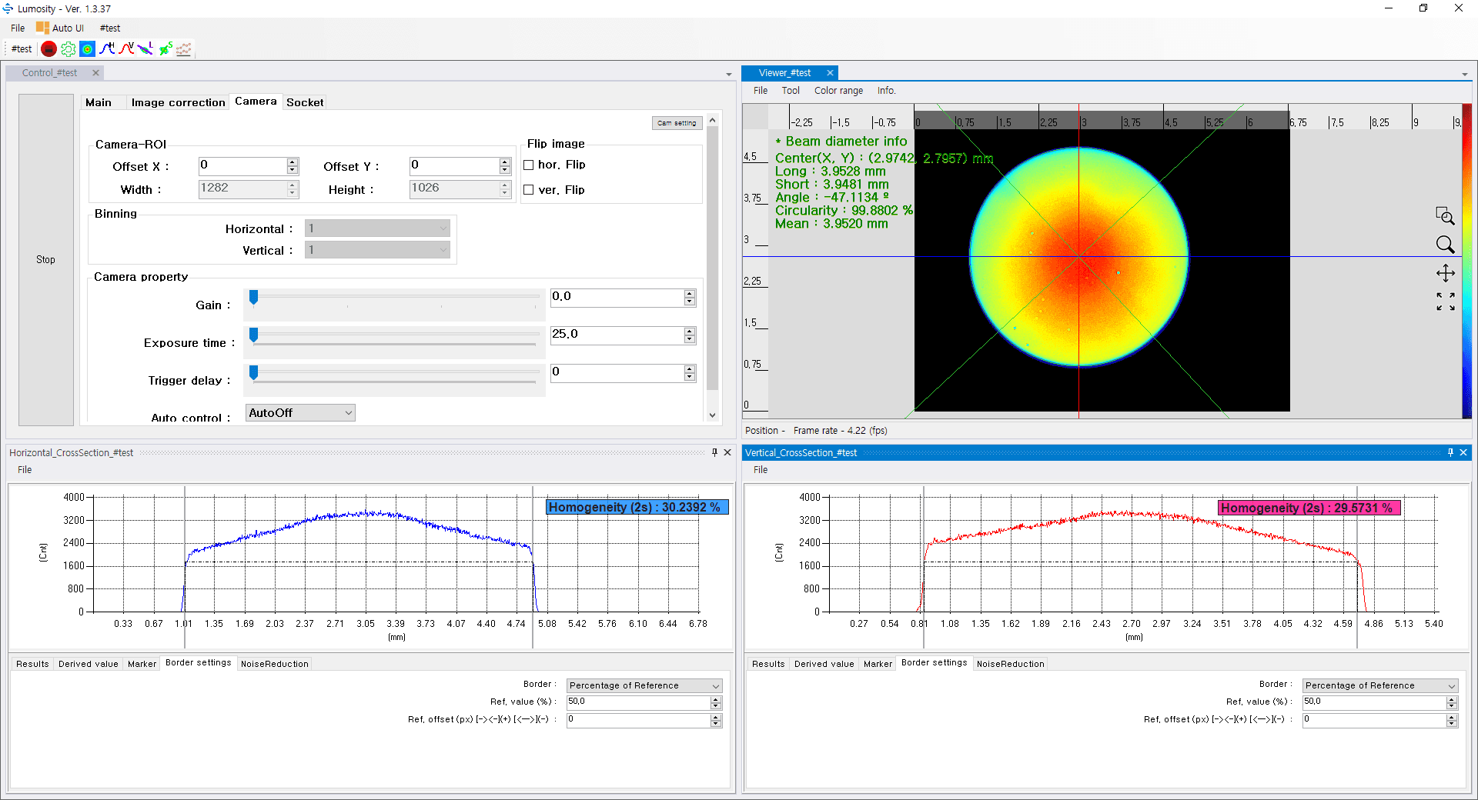Click the fit-to-screen expand icon in viewer
This screenshot has width=1478, height=800.
pos(1445,302)
